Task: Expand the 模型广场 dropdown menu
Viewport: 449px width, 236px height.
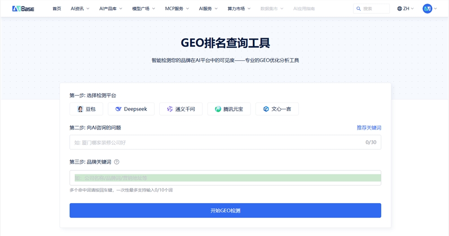Action: coord(143,9)
